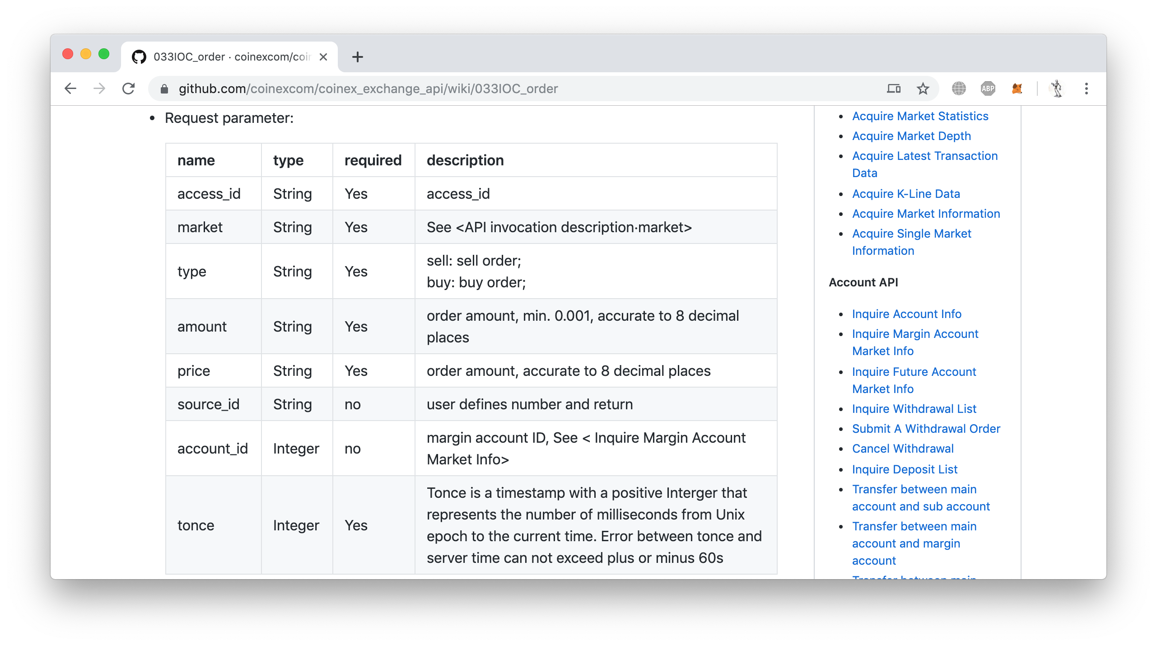Click the cast to device icon
This screenshot has height=646, width=1157.
[894, 89]
